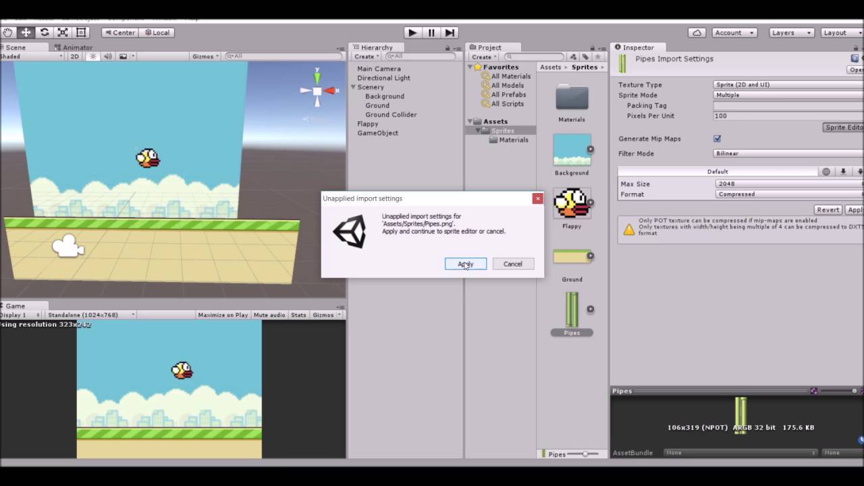Click the Scene view search field
Viewport: 864px width, 486px height.
point(283,57)
